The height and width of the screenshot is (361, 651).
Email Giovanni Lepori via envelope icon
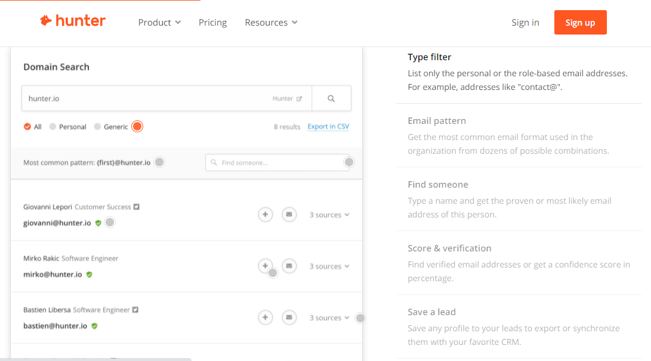[289, 214]
